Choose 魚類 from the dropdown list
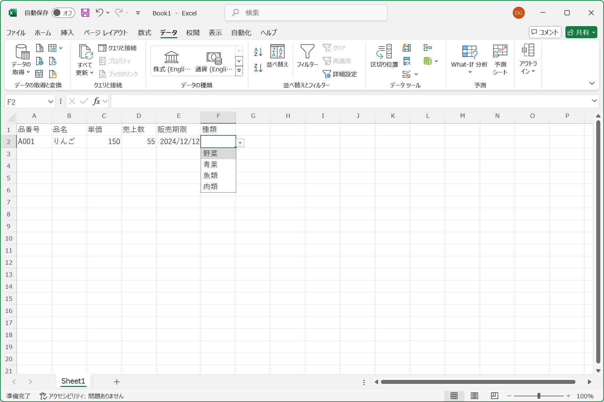This screenshot has width=604, height=402. coord(218,176)
